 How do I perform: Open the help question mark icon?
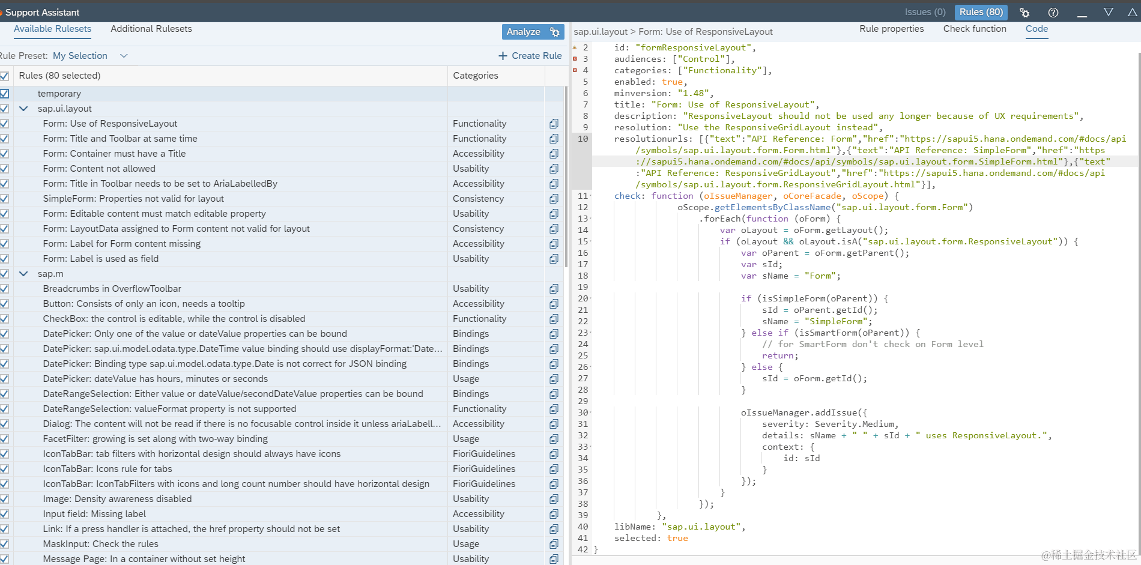point(1053,13)
